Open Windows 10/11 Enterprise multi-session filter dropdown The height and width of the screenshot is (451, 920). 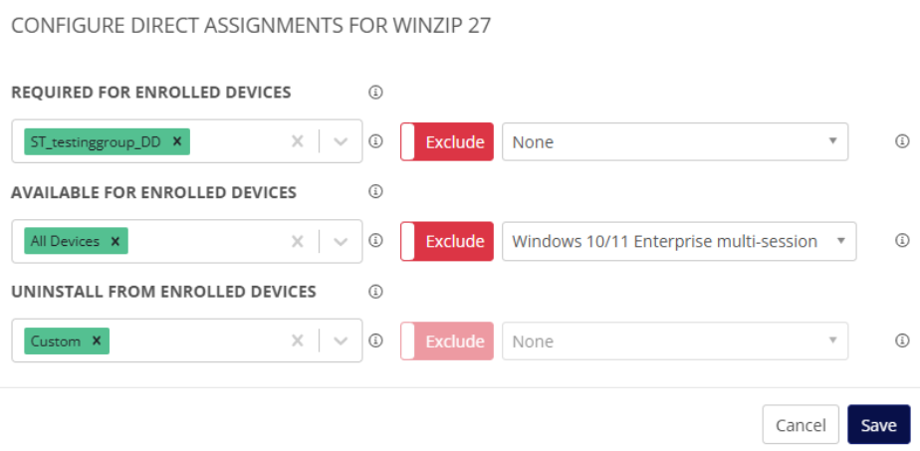(x=679, y=241)
